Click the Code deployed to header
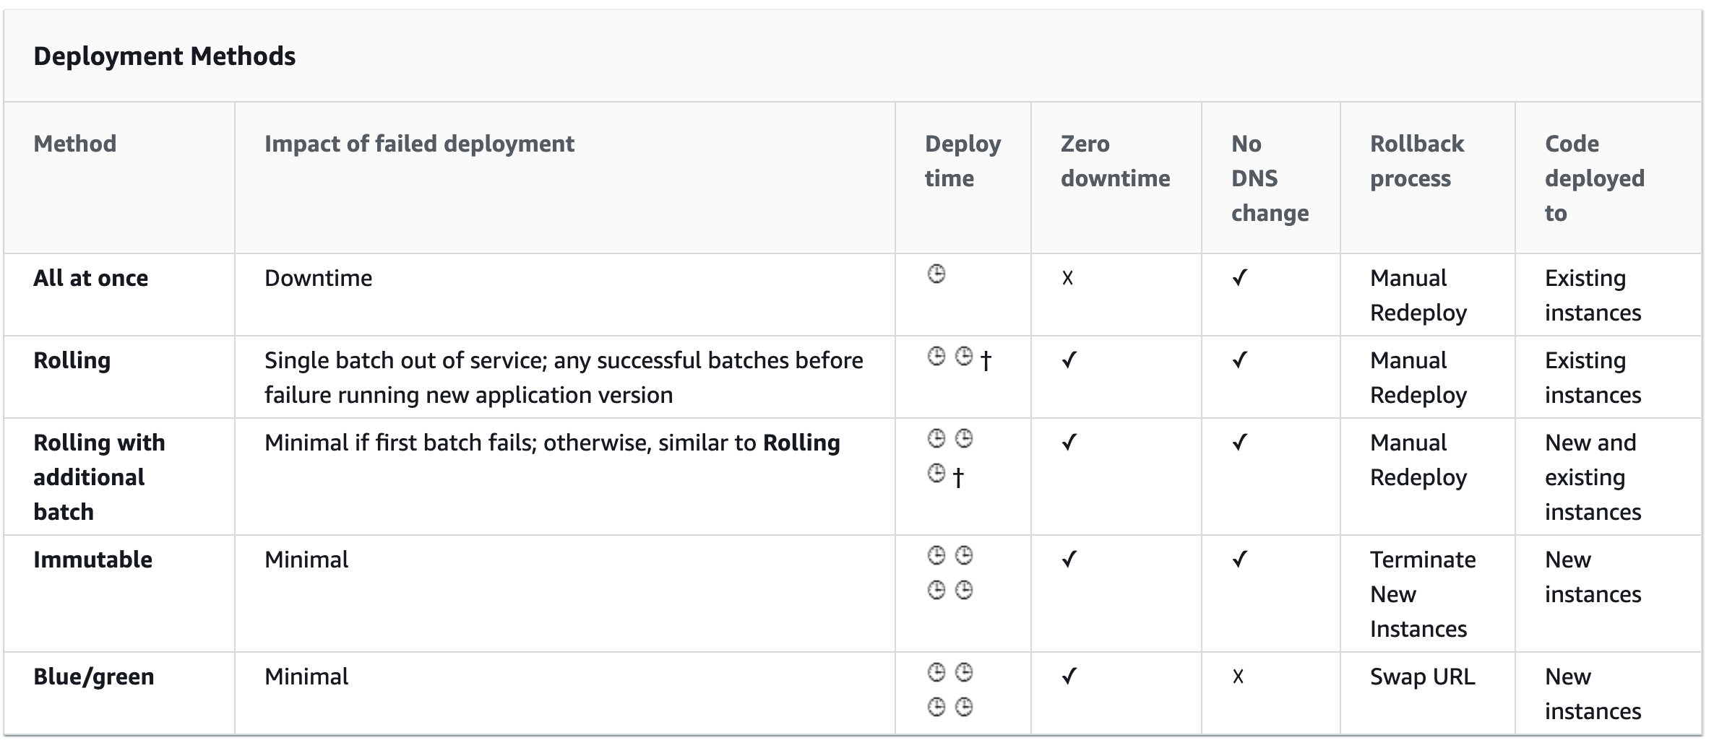This screenshot has width=1714, height=748. [x=1594, y=178]
